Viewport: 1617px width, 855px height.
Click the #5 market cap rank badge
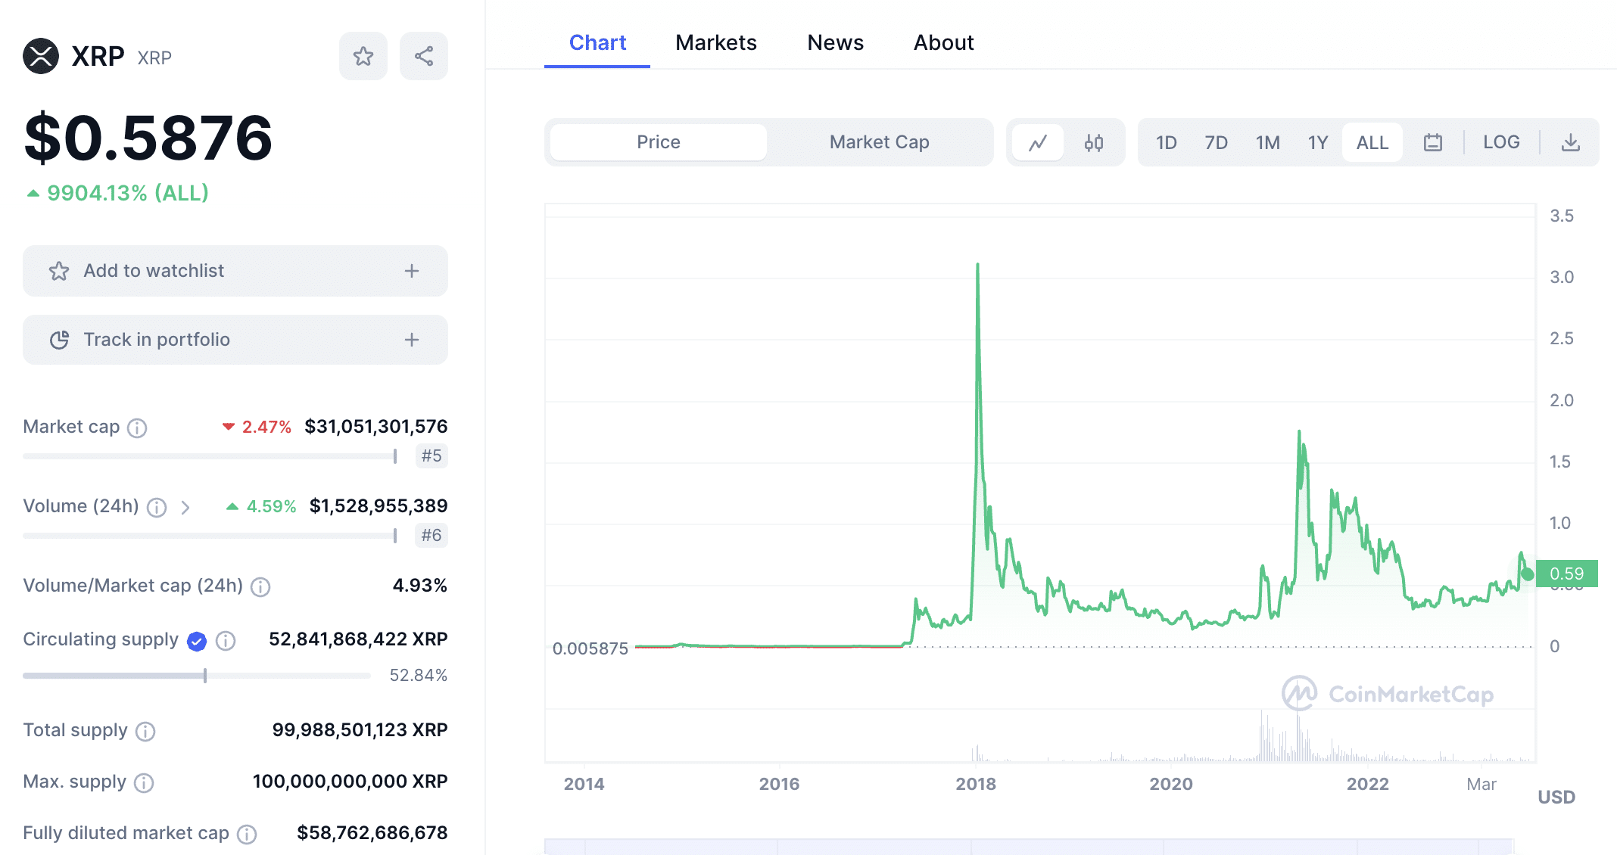pyautogui.click(x=432, y=456)
